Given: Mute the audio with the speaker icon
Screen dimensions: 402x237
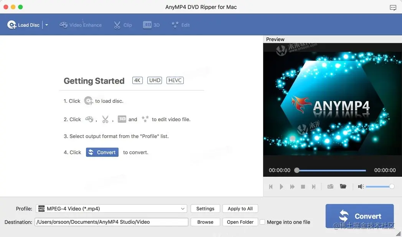Looking at the screenshot, I should coord(361,186).
